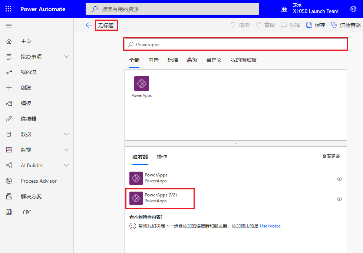
Task: Switch to the 内置 tab
Action: [x=154, y=60]
